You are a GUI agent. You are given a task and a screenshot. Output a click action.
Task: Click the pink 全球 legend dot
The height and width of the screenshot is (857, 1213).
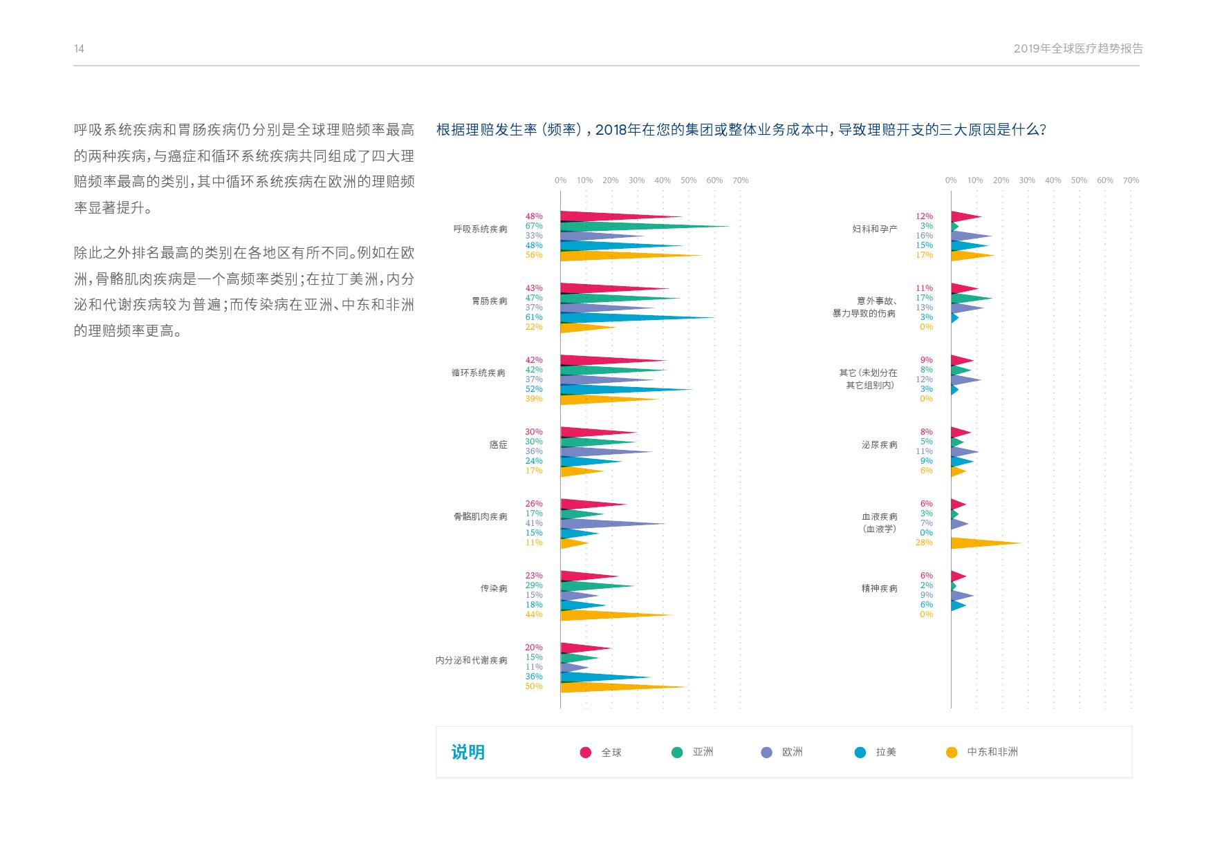pos(586,753)
